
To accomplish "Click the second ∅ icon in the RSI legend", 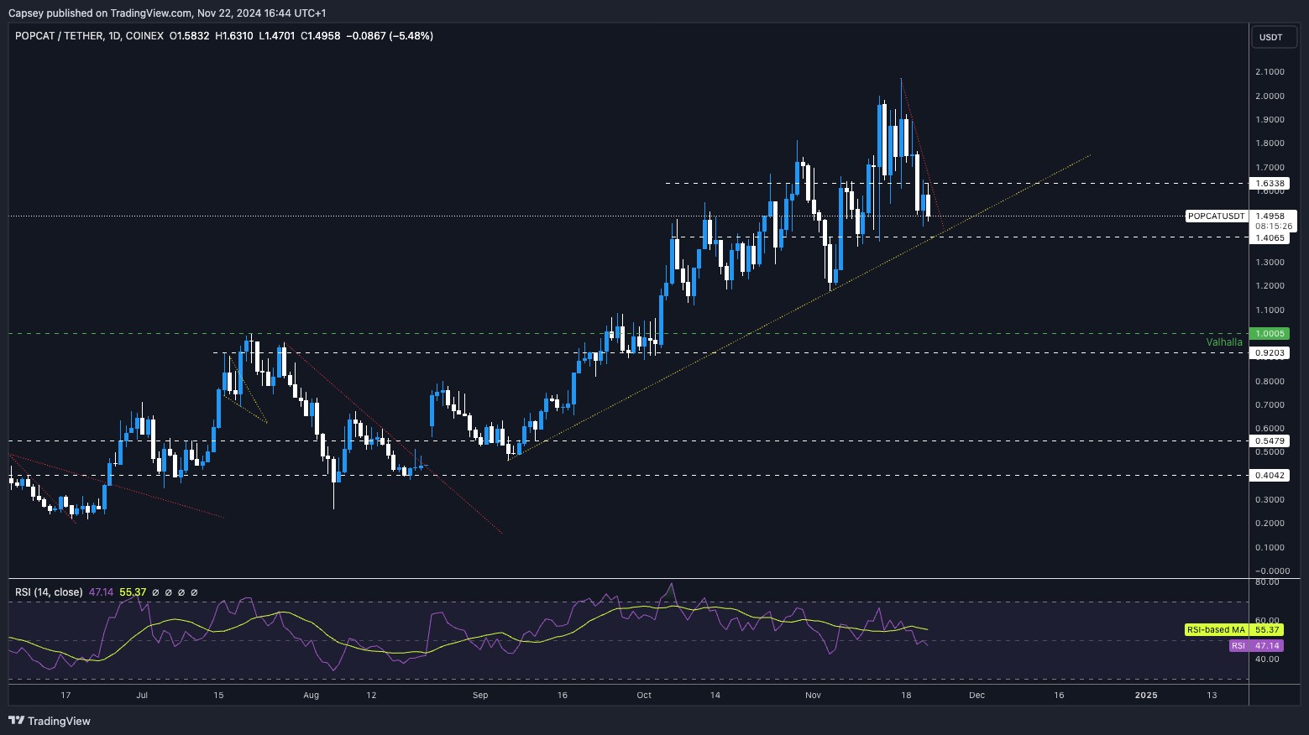I will pos(168,592).
